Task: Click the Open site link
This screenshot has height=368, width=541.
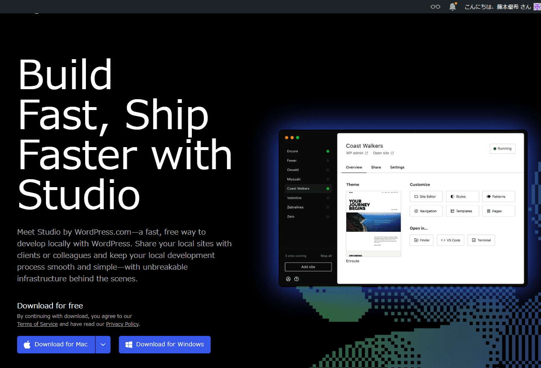Action: [383, 153]
